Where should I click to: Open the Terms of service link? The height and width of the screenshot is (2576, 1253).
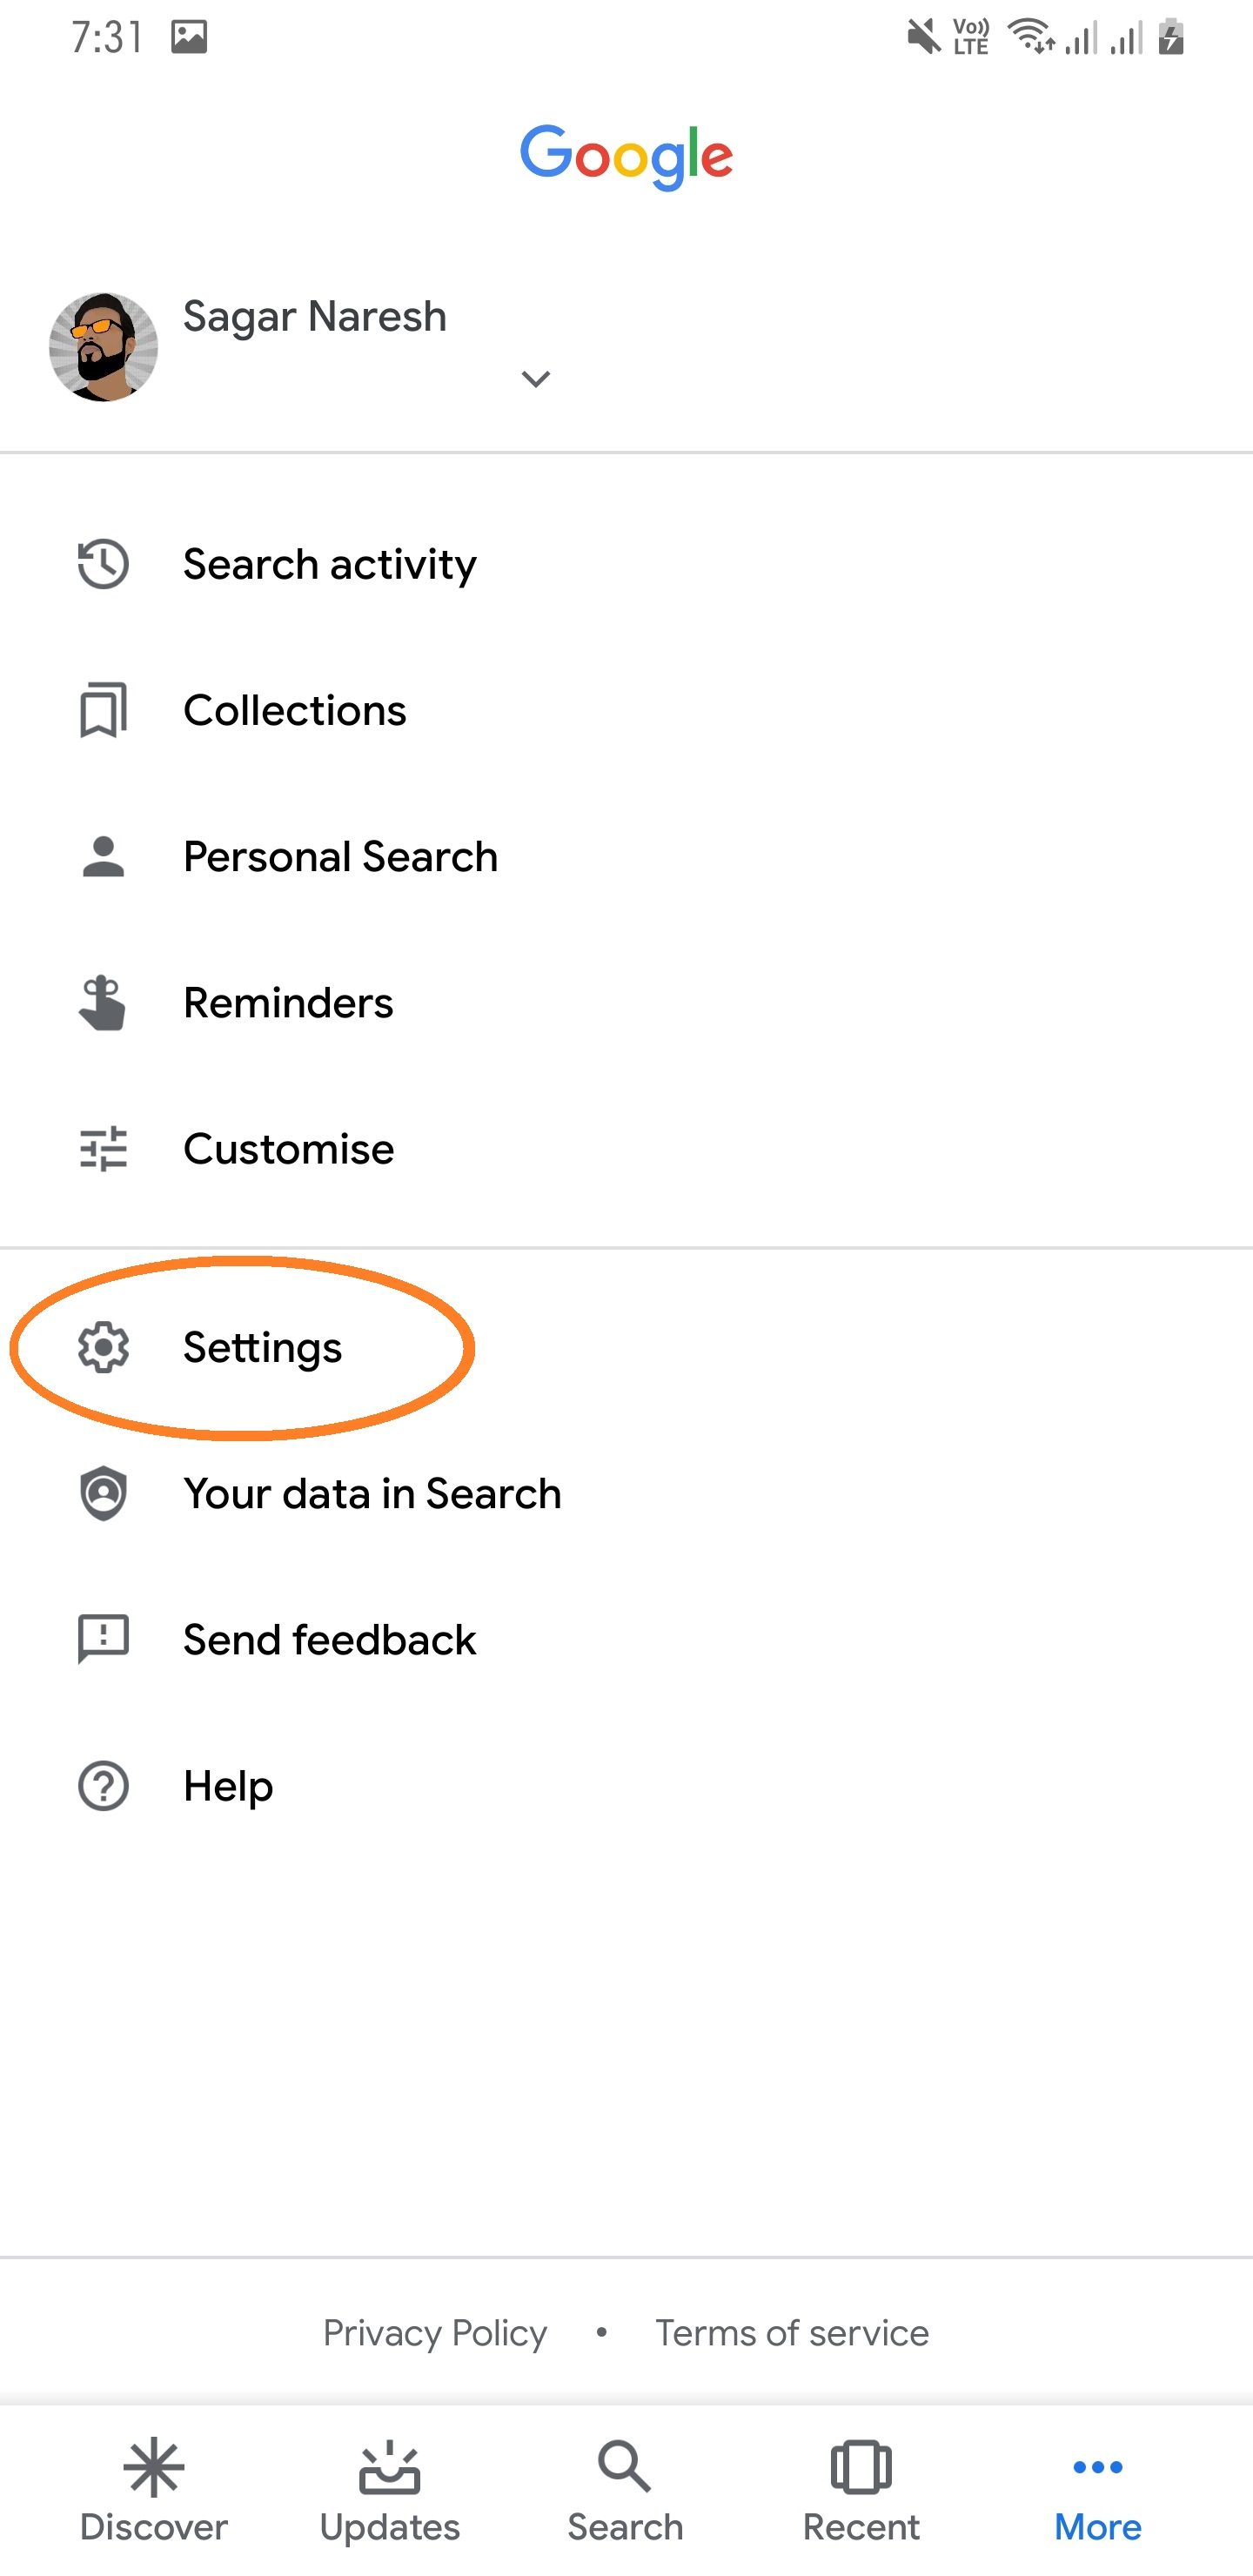click(792, 2333)
